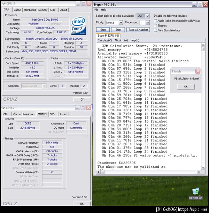Expand the Priority dropdown
The image size is (209, 213).
tap(121, 23)
